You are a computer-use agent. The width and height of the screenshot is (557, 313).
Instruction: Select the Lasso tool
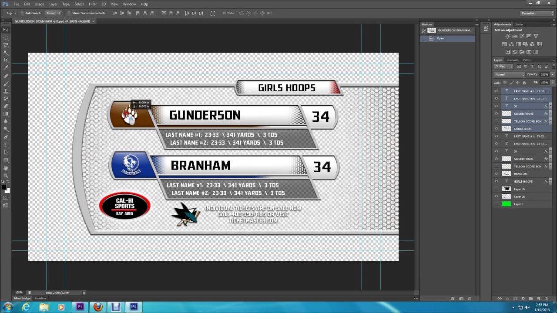[6, 45]
